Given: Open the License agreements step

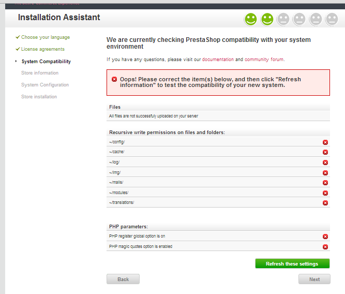Looking at the screenshot, I should click(x=43, y=49).
